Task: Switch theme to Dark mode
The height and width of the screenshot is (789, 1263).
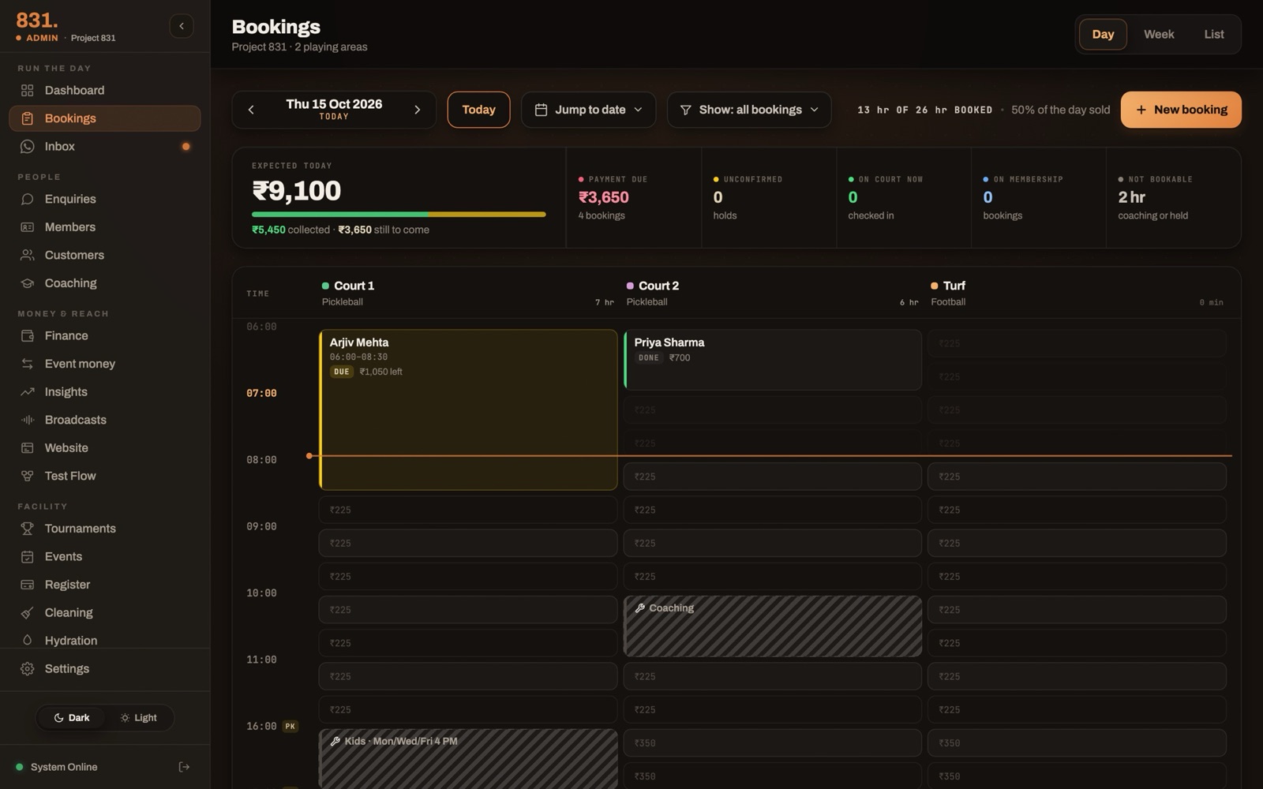Action: click(x=72, y=718)
